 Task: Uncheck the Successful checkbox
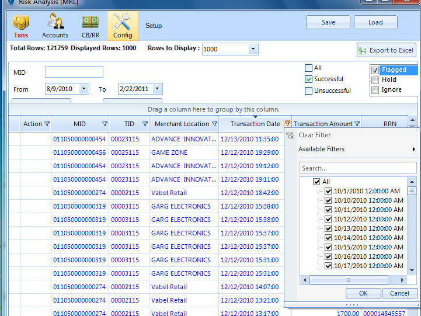pos(309,79)
